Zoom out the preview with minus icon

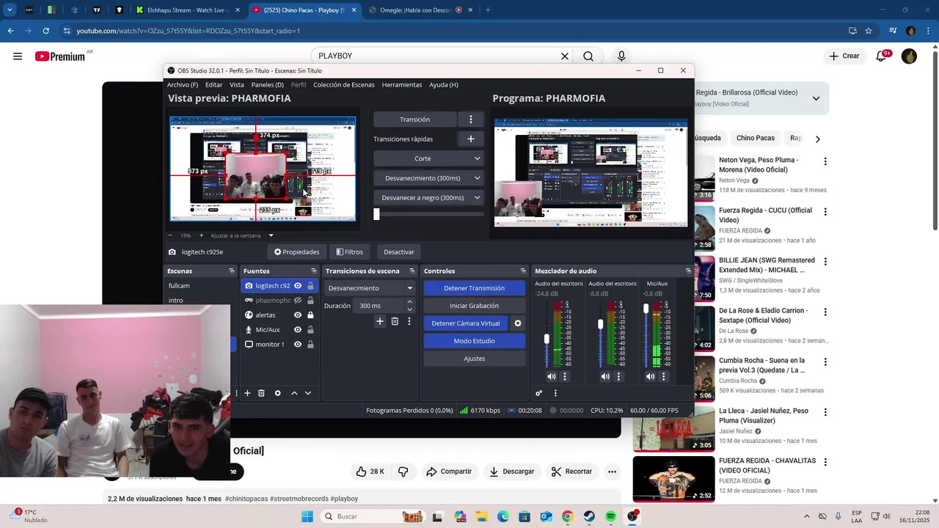pos(170,235)
